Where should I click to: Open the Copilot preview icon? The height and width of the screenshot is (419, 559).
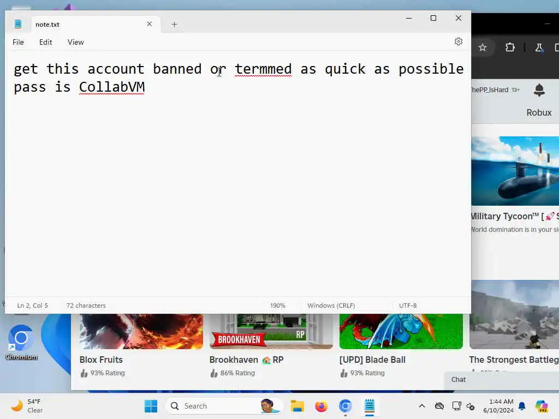click(542, 406)
